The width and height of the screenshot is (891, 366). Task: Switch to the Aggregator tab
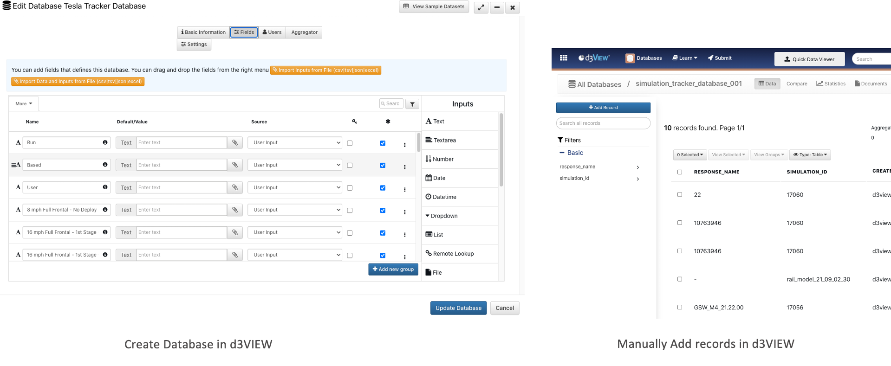pyautogui.click(x=304, y=32)
